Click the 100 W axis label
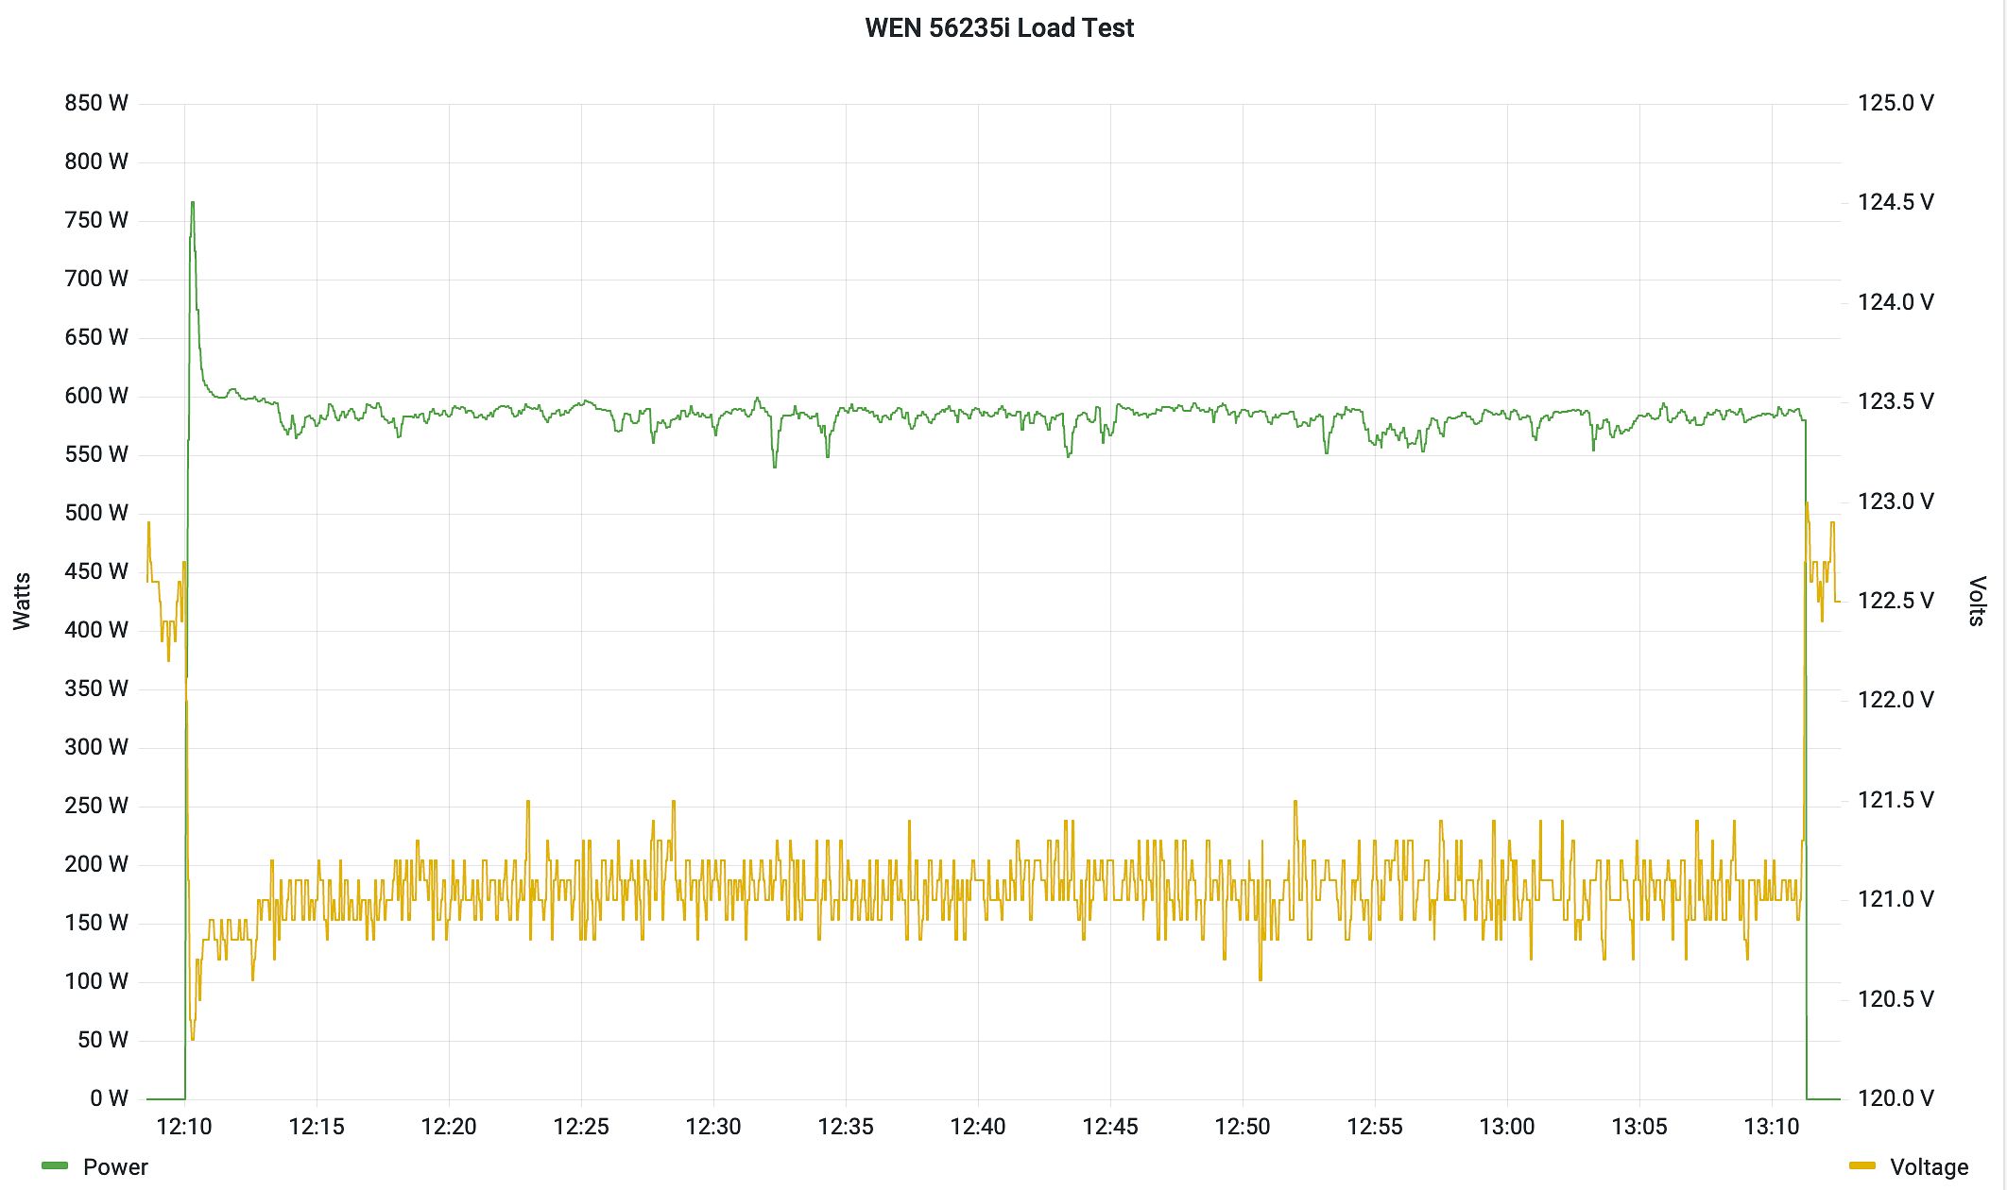The width and height of the screenshot is (2007, 1190). tap(96, 981)
